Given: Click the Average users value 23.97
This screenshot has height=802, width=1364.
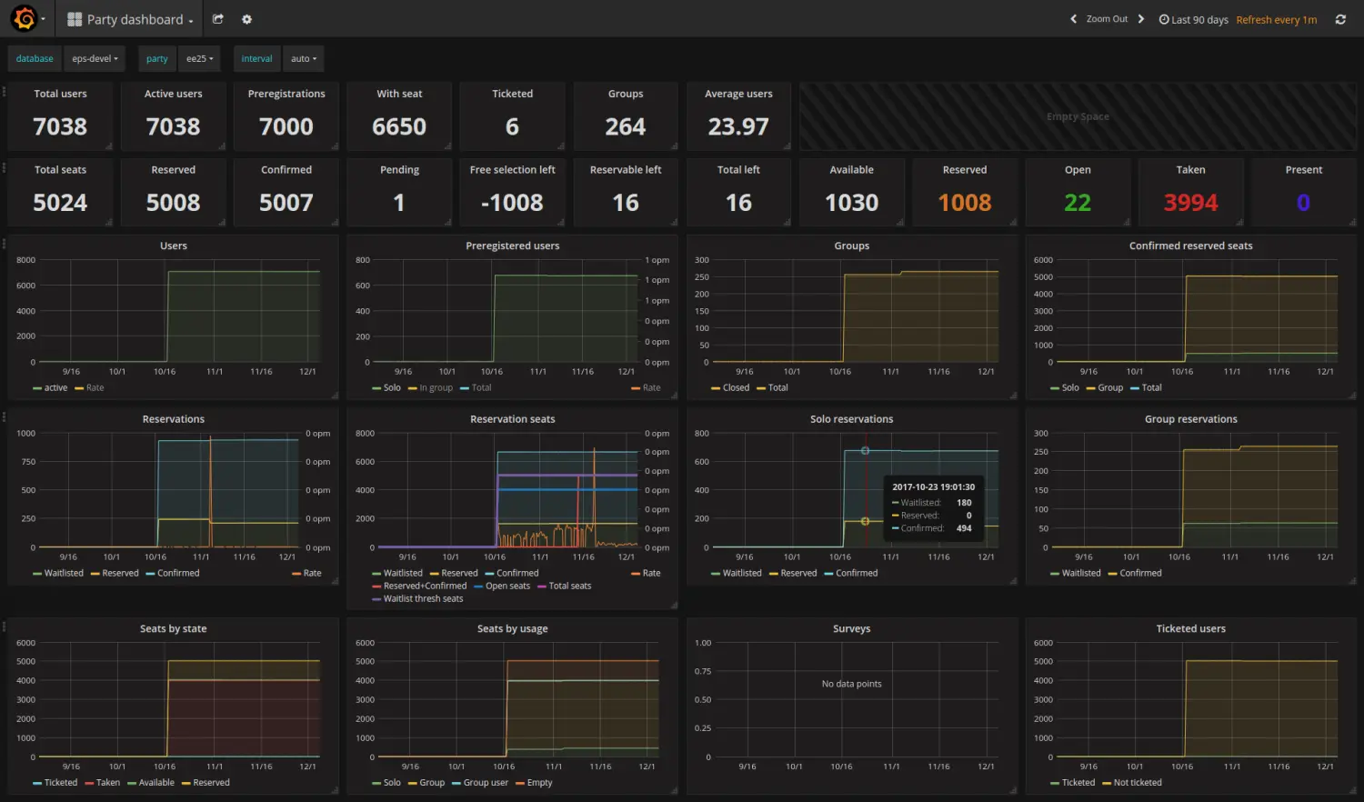Looking at the screenshot, I should [738, 126].
